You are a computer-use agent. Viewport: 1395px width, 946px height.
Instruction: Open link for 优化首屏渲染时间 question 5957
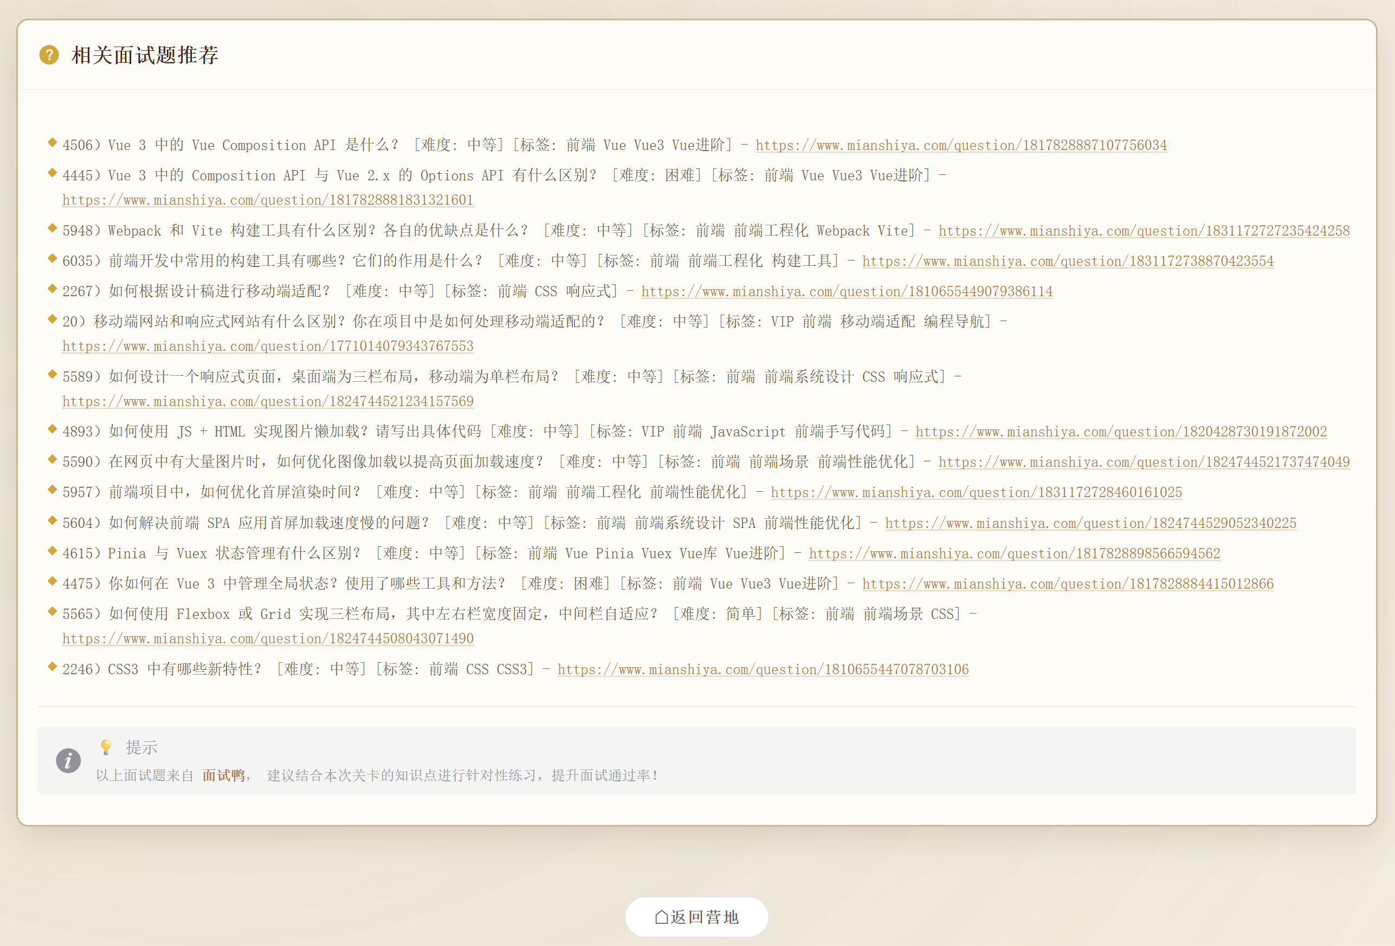point(976,493)
